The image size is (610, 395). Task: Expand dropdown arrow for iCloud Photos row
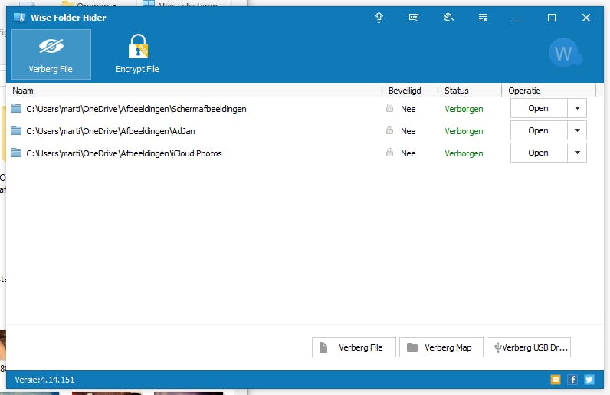(577, 153)
